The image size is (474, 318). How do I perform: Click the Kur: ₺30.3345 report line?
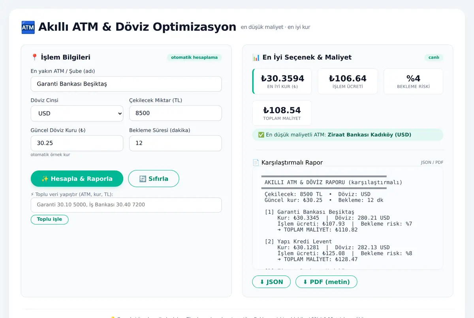click(298, 218)
